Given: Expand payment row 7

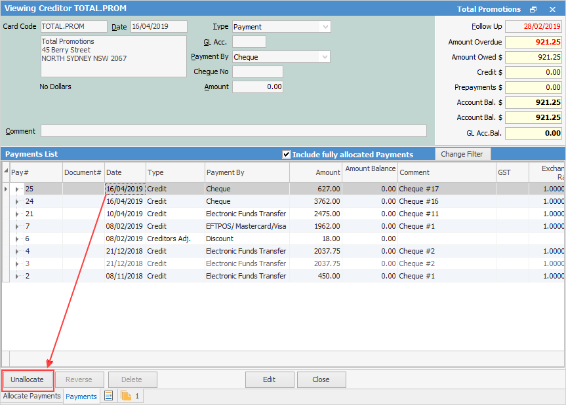Looking at the screenshot, I should click(17, 226).
